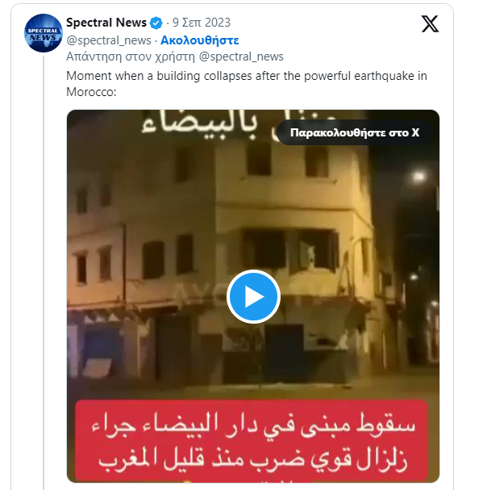The width and height of the screenshot is (487, 490).
Task: Click the tweet text about building collapse
Action: (247, 84)
